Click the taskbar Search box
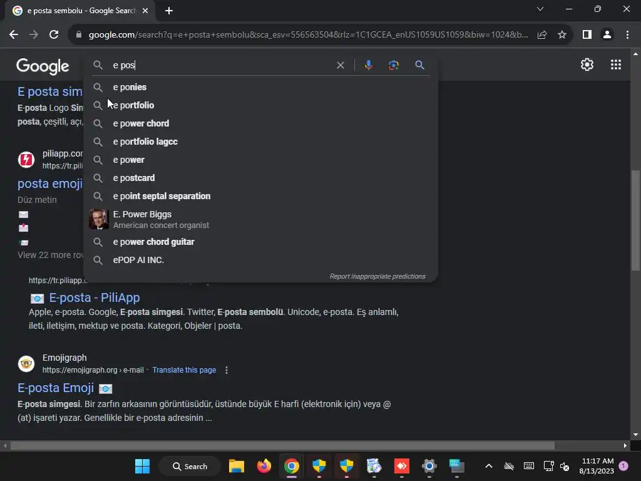Screen dimensions: 641x481 coord(190,466)
